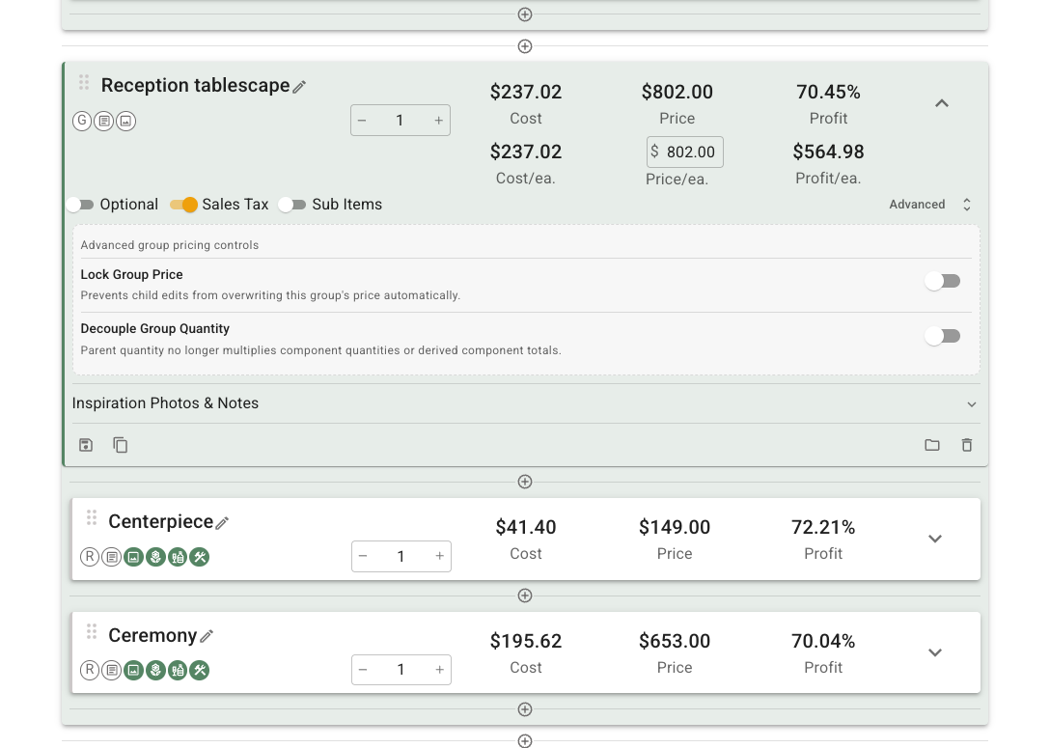This screenshot has width=1050, height=748.
Task: Expand the Ceremony card with its chevron
Action: point(935,652)
